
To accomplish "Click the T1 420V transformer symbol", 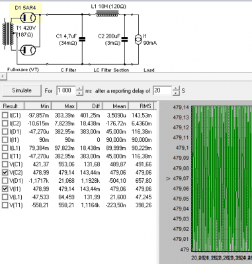I will click(x=8, y=34).
